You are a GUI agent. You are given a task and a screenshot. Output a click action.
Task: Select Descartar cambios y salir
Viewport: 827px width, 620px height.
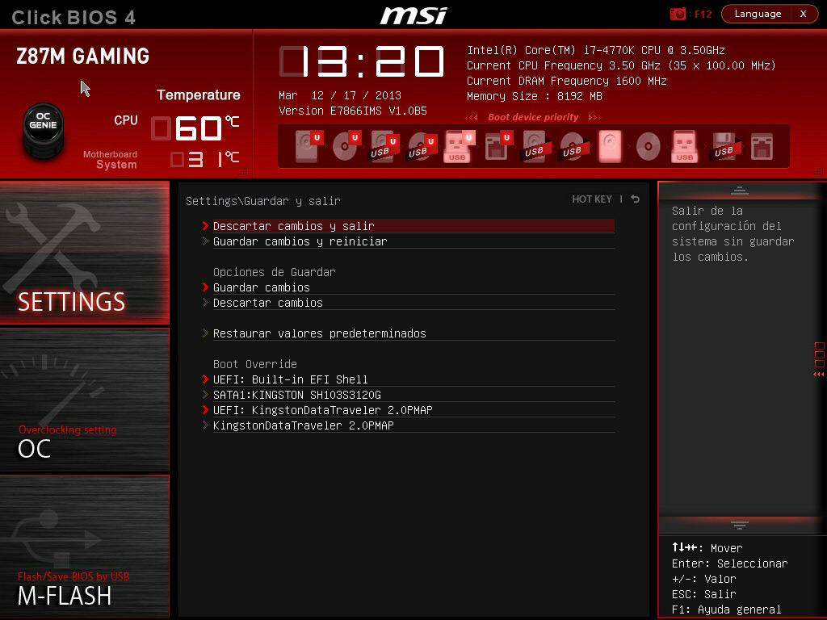coord(408,226)
